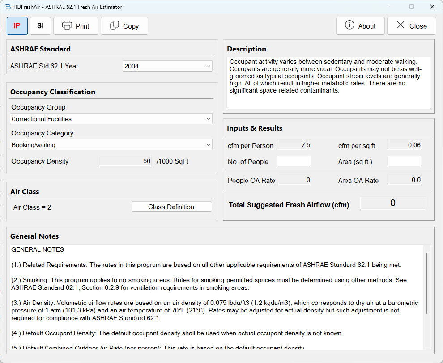Click the Print button
443x363 pixels.
(76, 26)
